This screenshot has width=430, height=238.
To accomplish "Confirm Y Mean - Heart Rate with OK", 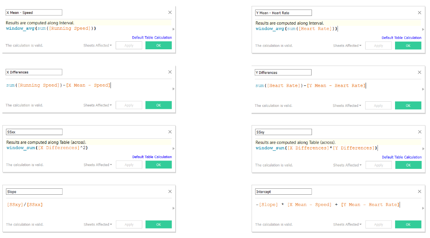I will [x=408, y=46].
